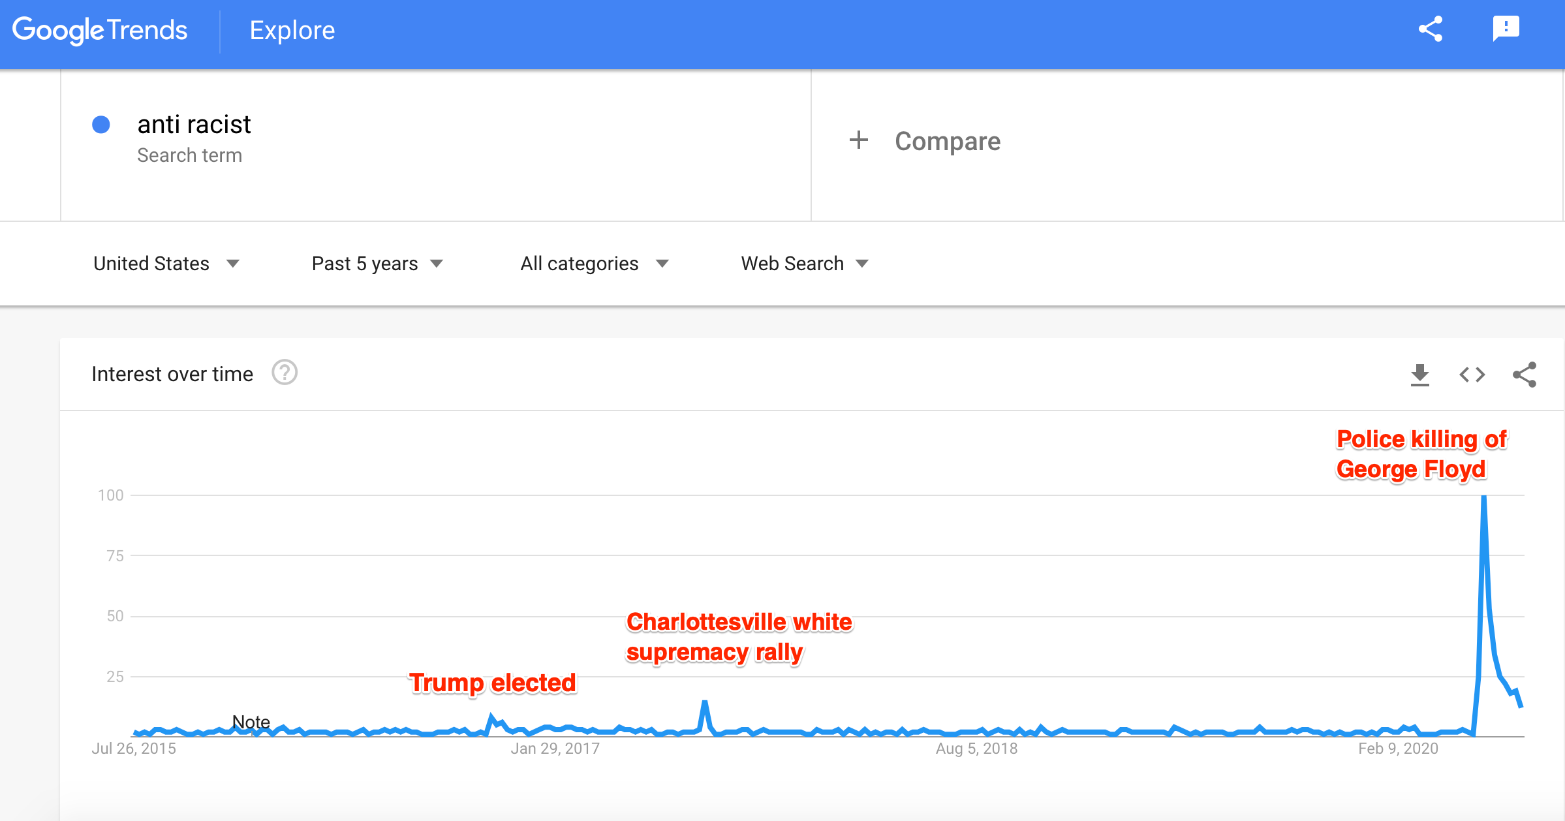
Task: Select the Interest over time heading
Action: [172, 374]
